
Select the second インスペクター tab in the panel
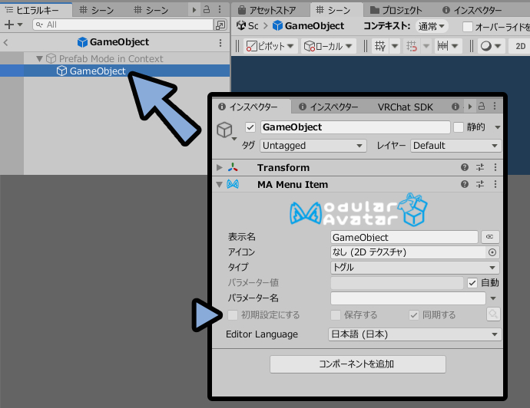[329, 107]
